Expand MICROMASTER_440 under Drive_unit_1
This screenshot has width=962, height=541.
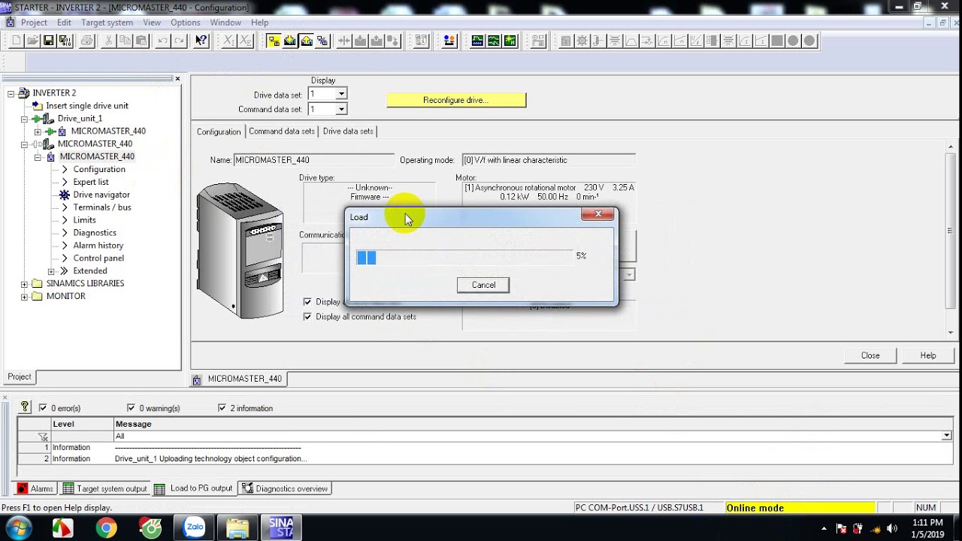(x=38, y=131)
